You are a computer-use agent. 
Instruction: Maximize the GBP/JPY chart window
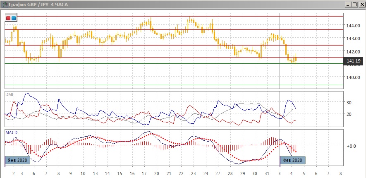tap(354, 5)
